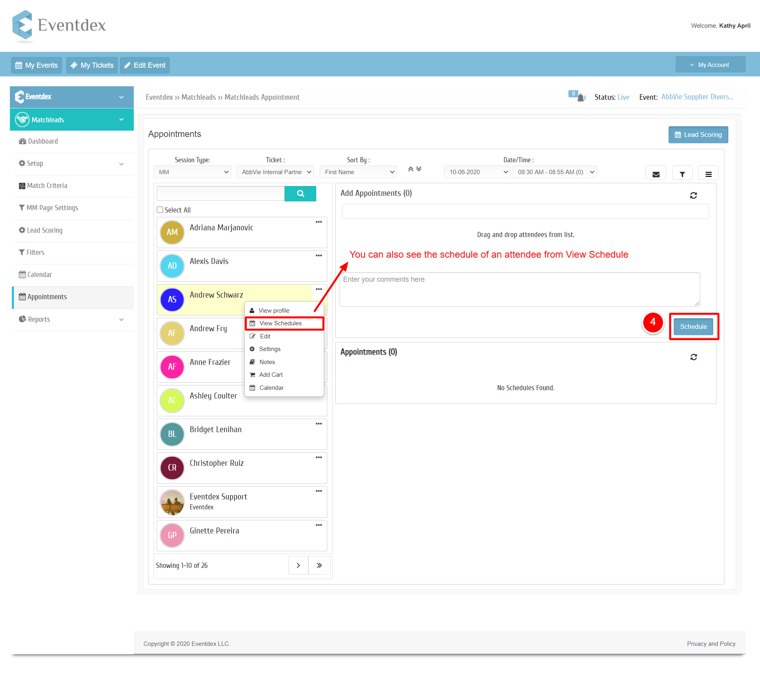Click the hamburger list icon button

(709, 174)
